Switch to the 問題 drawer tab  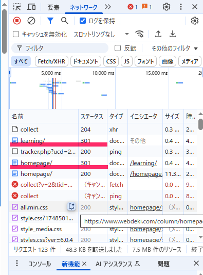[x=163, y=264]
